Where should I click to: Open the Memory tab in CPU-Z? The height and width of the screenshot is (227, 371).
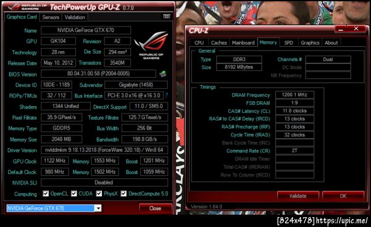coord(268,43)
